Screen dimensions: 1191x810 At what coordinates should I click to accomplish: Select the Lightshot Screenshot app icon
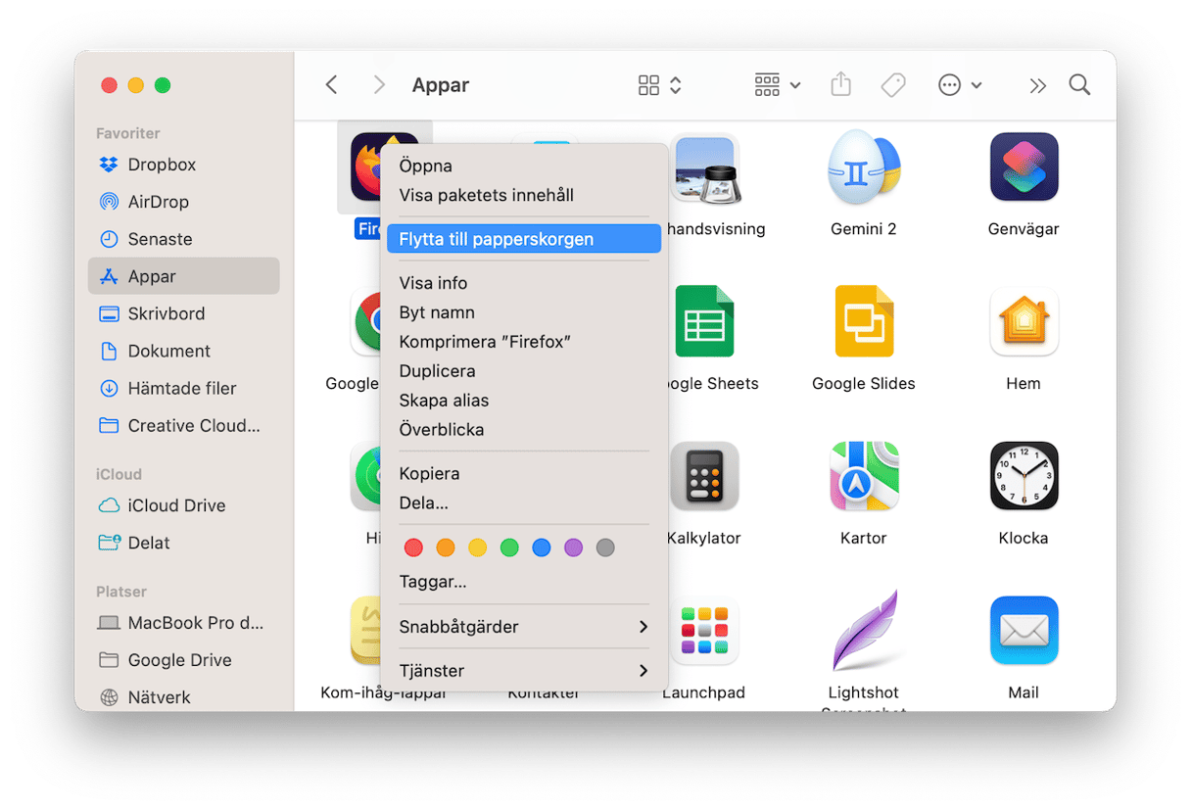tap(863, 631)
